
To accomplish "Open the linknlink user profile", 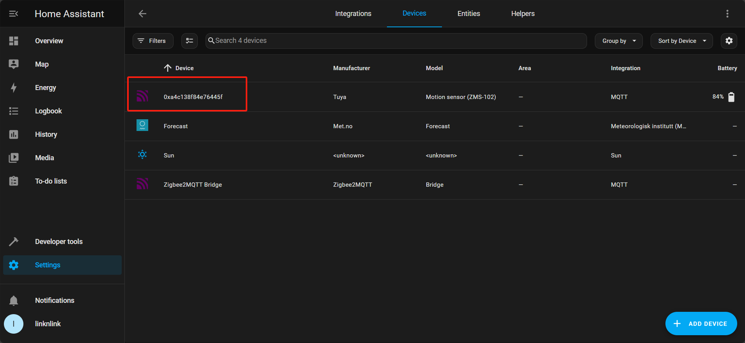I will point(48,324).
